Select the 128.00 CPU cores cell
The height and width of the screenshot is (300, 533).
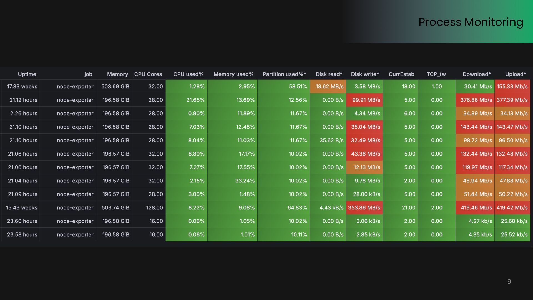point(154,208)
